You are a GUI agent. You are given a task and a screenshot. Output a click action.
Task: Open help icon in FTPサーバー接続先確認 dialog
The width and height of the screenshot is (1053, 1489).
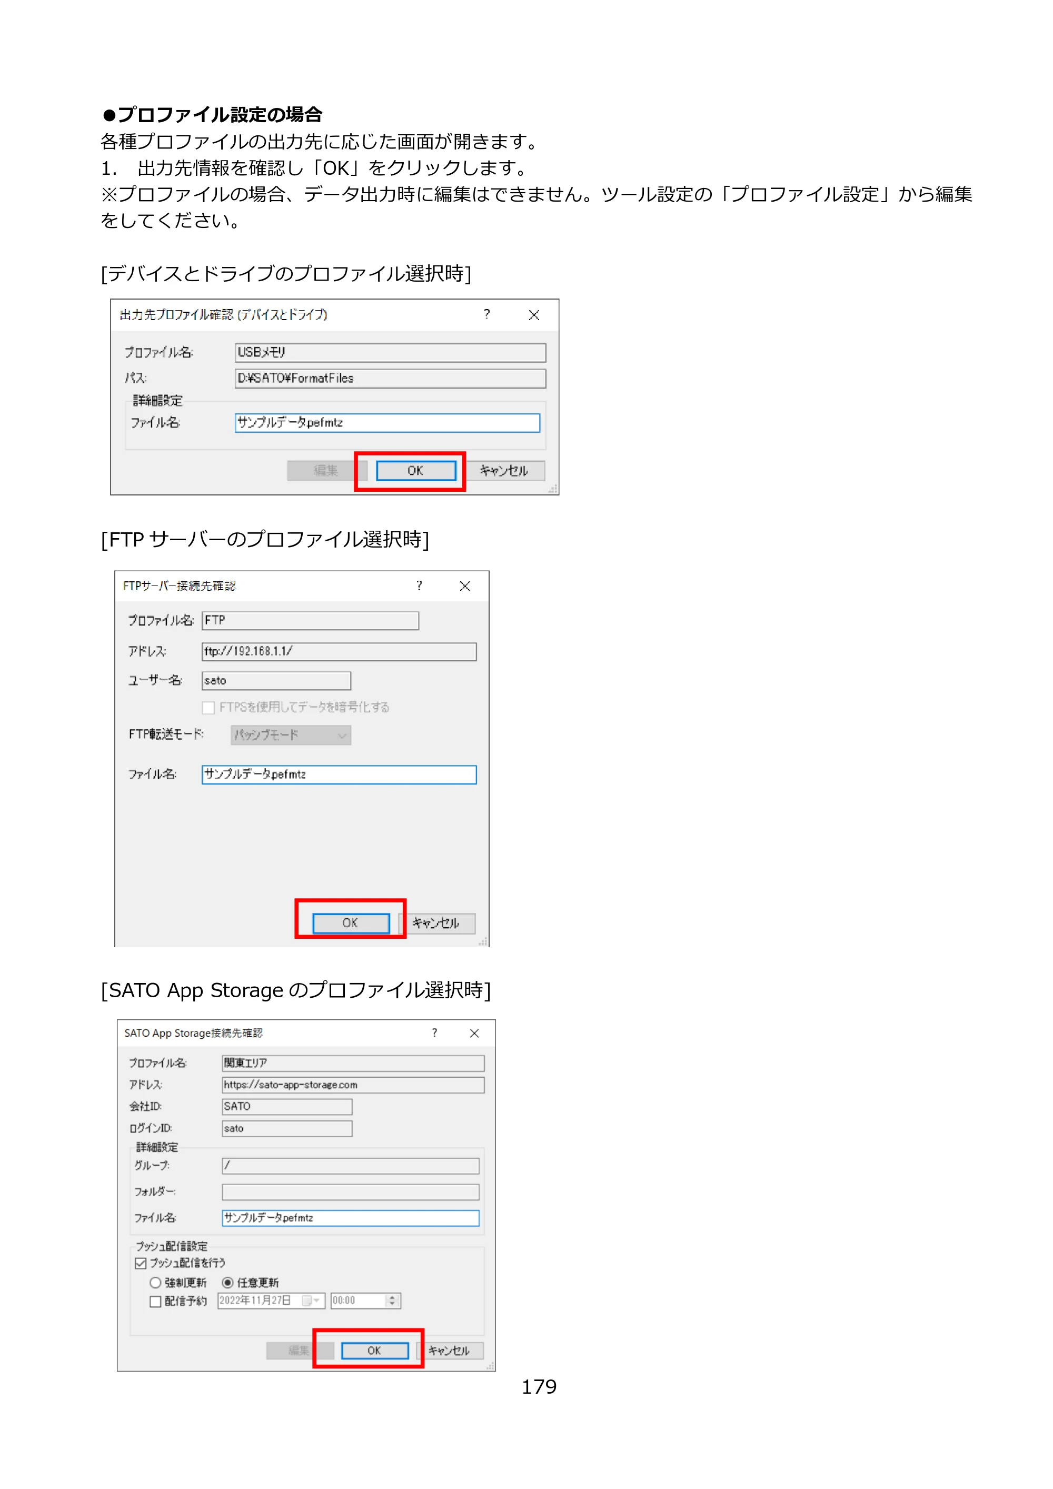(x=420, y=585)
